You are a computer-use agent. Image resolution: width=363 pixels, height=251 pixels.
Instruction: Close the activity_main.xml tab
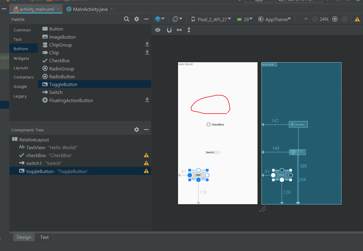point(58,9)
